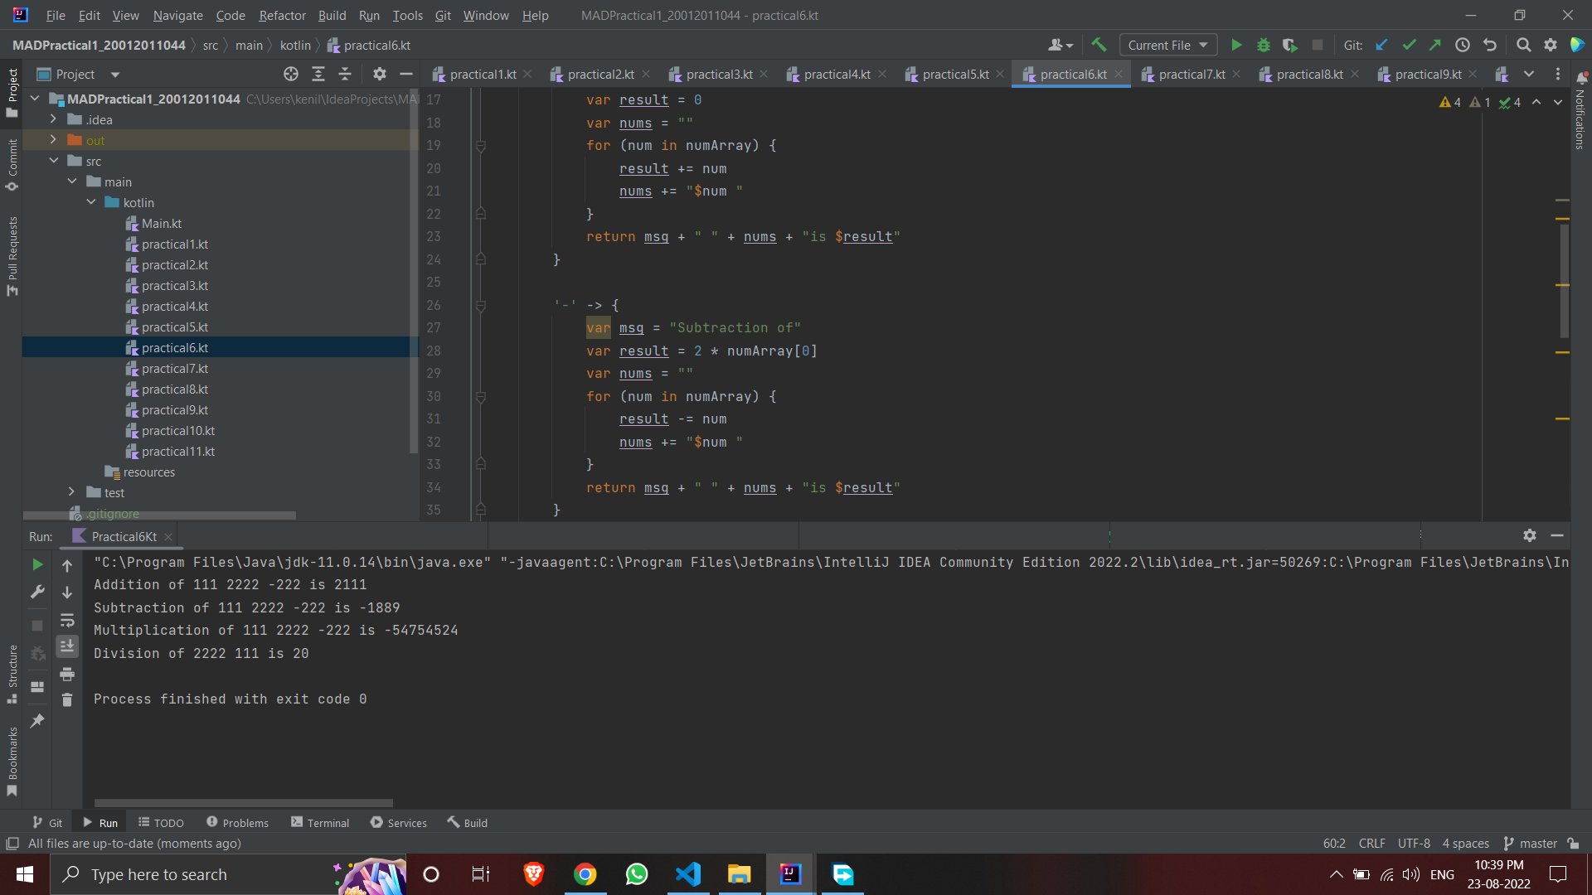Collapse the kotlin folder in Project tree
The image size is (1592, 895).
click(91, 201)
